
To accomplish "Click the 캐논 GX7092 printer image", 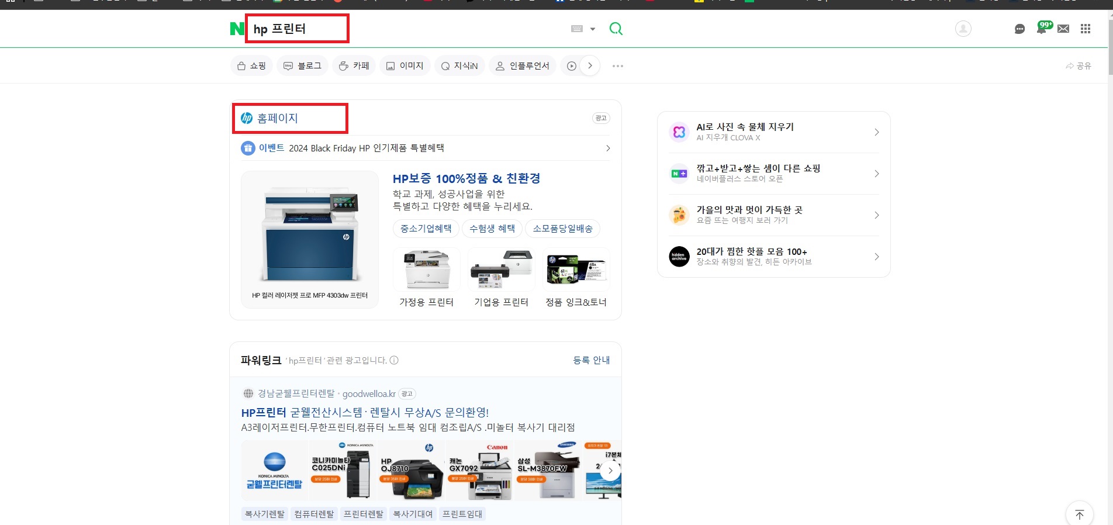I will point(481,471).
